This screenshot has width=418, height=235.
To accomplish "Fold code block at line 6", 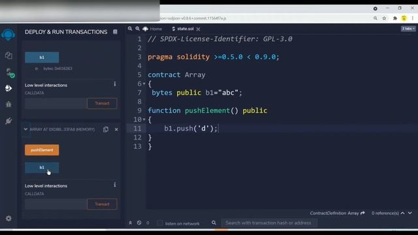I will pyautogui.click(x=144, y=84).
